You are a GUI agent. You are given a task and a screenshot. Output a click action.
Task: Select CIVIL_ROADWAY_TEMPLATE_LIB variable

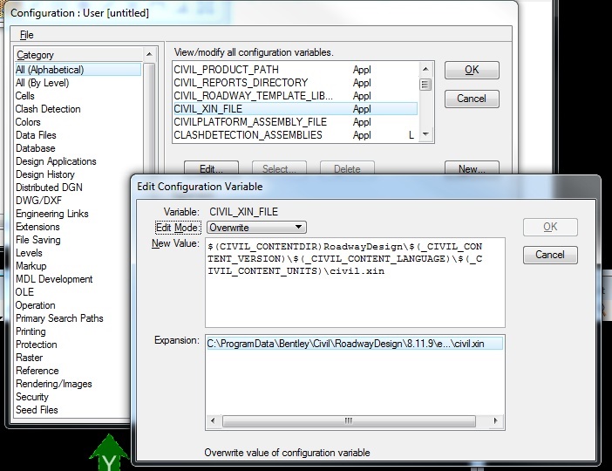(x=295, y=96)
